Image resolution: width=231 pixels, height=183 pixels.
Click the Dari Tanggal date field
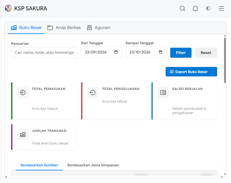pyautogui.click(x=101, y=52)
